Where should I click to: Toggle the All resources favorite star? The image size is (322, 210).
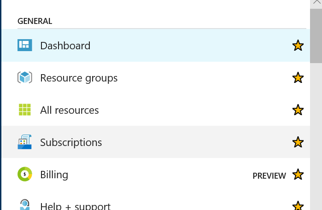point(298,110)
